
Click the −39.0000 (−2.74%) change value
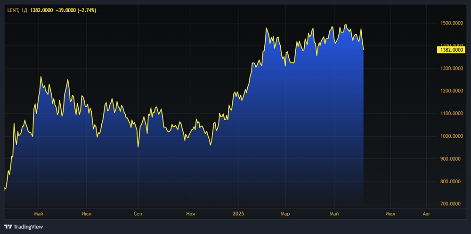point(76,10)
